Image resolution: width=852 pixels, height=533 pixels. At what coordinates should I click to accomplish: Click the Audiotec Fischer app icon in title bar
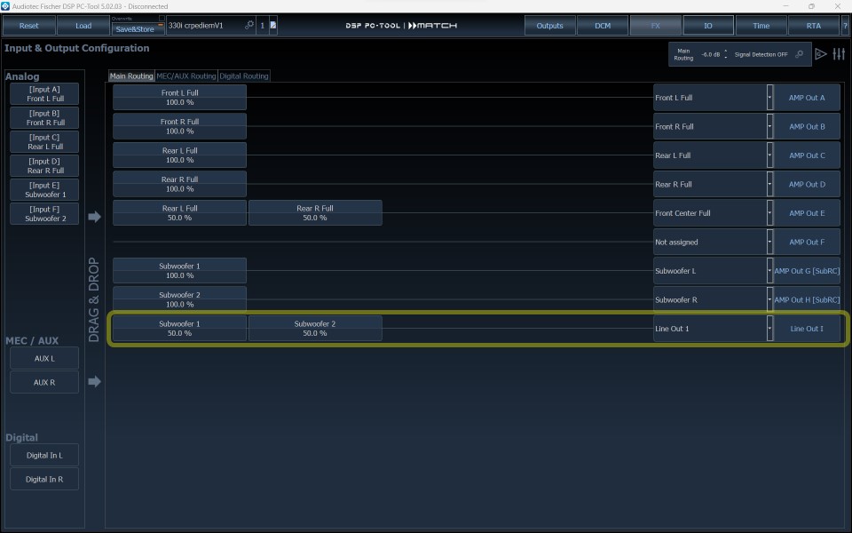pos(5,6)
